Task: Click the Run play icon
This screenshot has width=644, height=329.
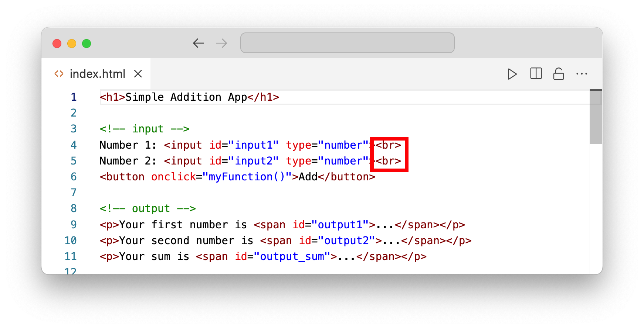Action: (x=512, y=74)
